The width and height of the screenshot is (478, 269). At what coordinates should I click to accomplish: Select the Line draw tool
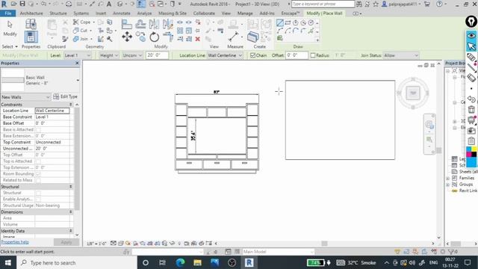pos(279,23)
